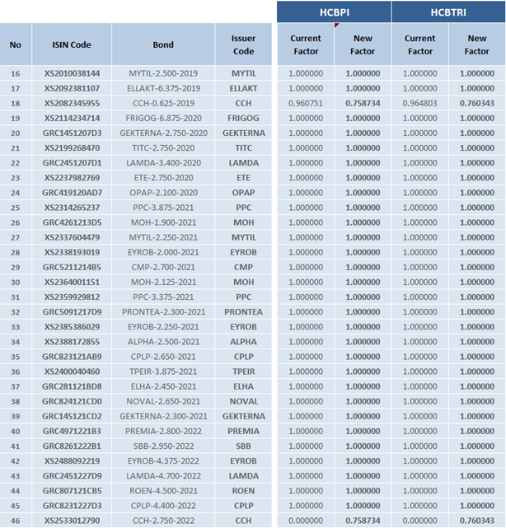Image resolution: width=506 pixels, height=528 pixels.
Task: Click the FRIGOG issuer code cell
Action: click(243, 118)
